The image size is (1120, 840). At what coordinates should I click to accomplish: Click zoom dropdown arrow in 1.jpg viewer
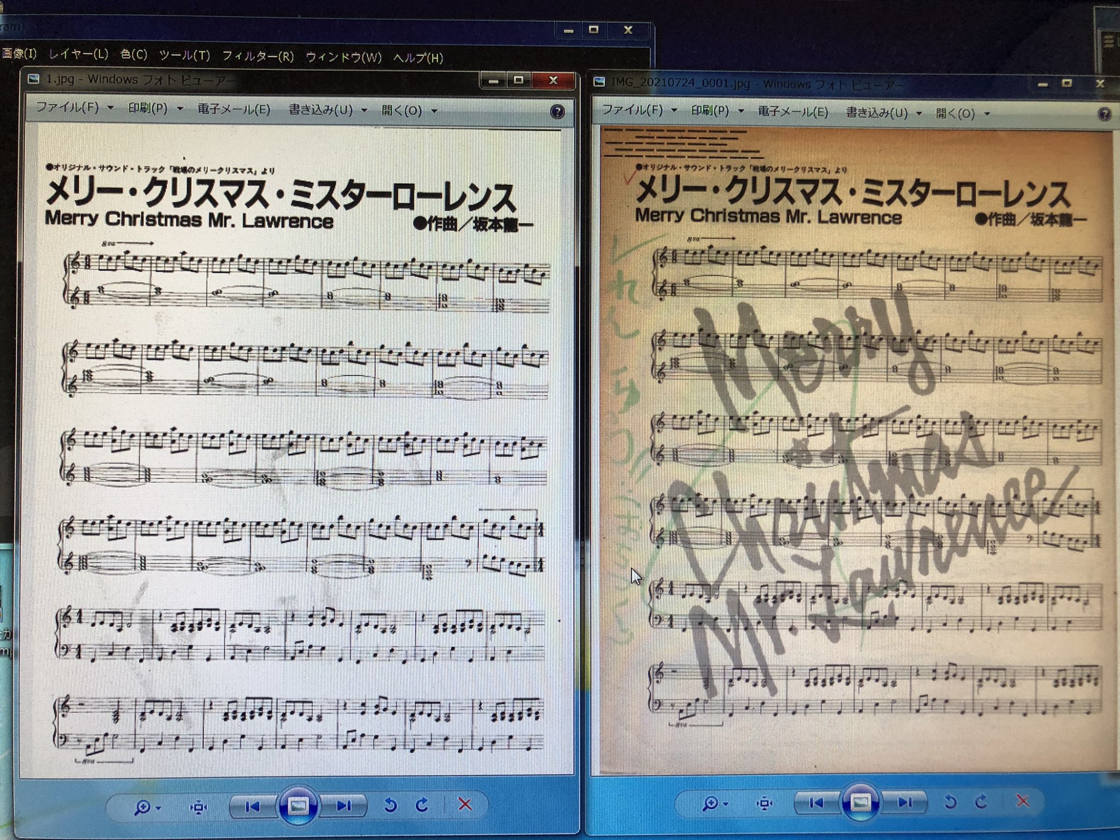(x=158, y=808)
